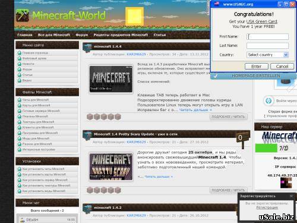Click the DEaSH user avatar in mini chat
Screen dimensions: 297x223
coord(22,220)
